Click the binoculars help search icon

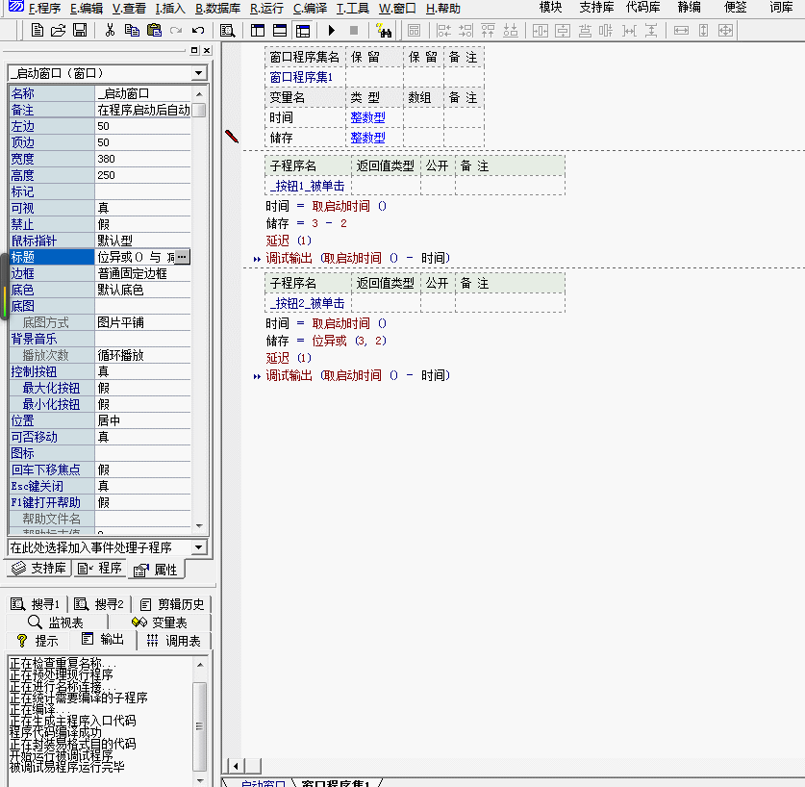coord(384,31)
